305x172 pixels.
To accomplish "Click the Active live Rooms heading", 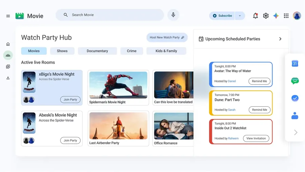I will click(38, 62).
